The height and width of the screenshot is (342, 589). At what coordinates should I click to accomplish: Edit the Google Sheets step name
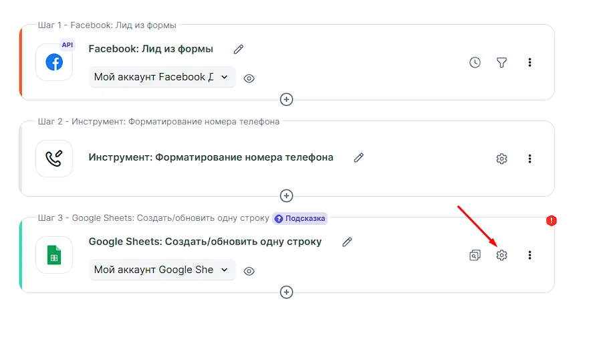(347, 242)
